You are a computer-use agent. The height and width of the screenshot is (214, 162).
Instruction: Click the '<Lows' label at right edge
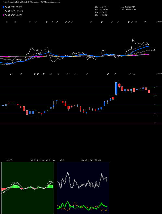click(159, 73)
